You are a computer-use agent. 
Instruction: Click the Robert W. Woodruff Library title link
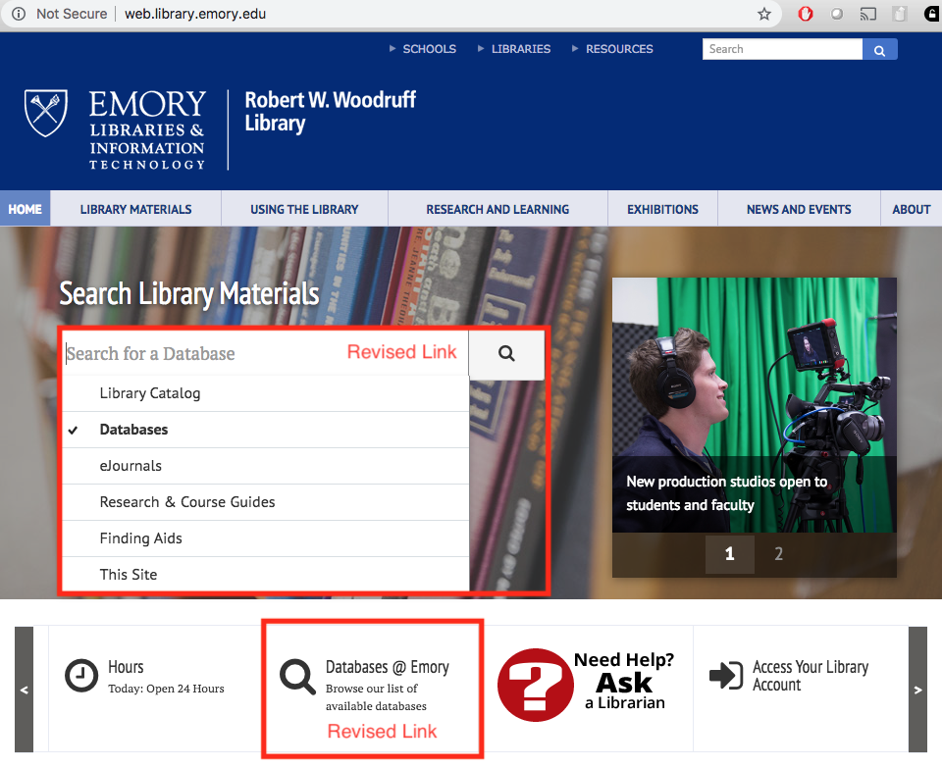(x=330, y=112)
